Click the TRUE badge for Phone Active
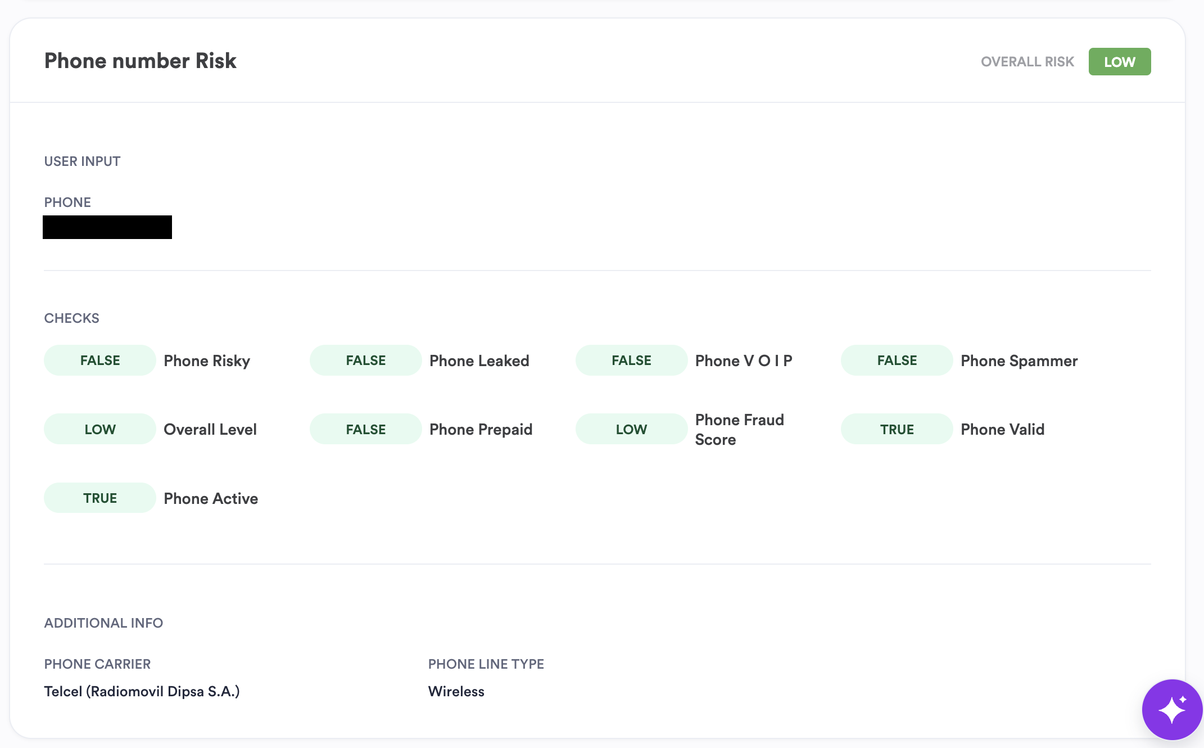Screen dimensions: 1204x748 [100, 498]
